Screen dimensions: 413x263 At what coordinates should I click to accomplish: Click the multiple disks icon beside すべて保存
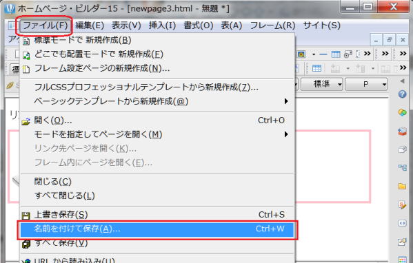pos(26,244)
